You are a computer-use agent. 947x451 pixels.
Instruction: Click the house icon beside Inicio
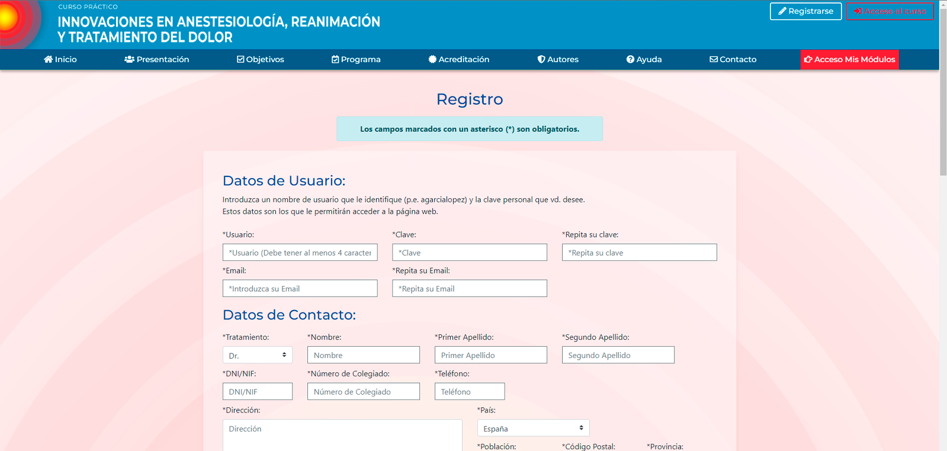coord(48,59)
